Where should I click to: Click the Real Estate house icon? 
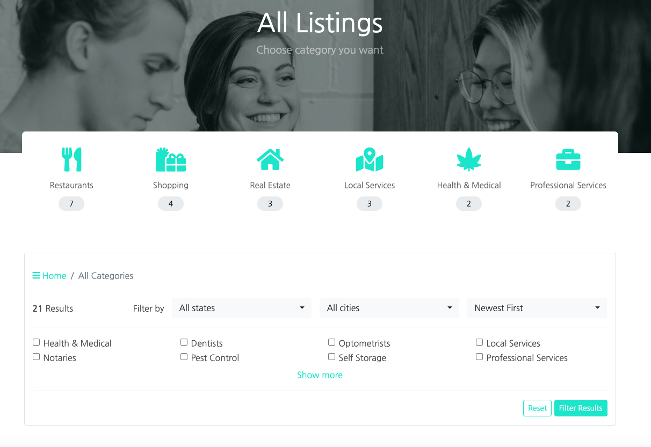click(x=270, y=159)
